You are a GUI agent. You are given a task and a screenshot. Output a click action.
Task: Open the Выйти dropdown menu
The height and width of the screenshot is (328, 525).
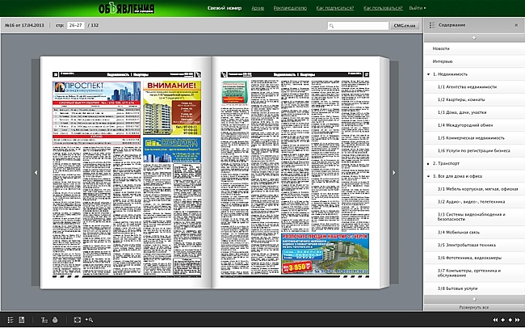click(x=418, y=7)
